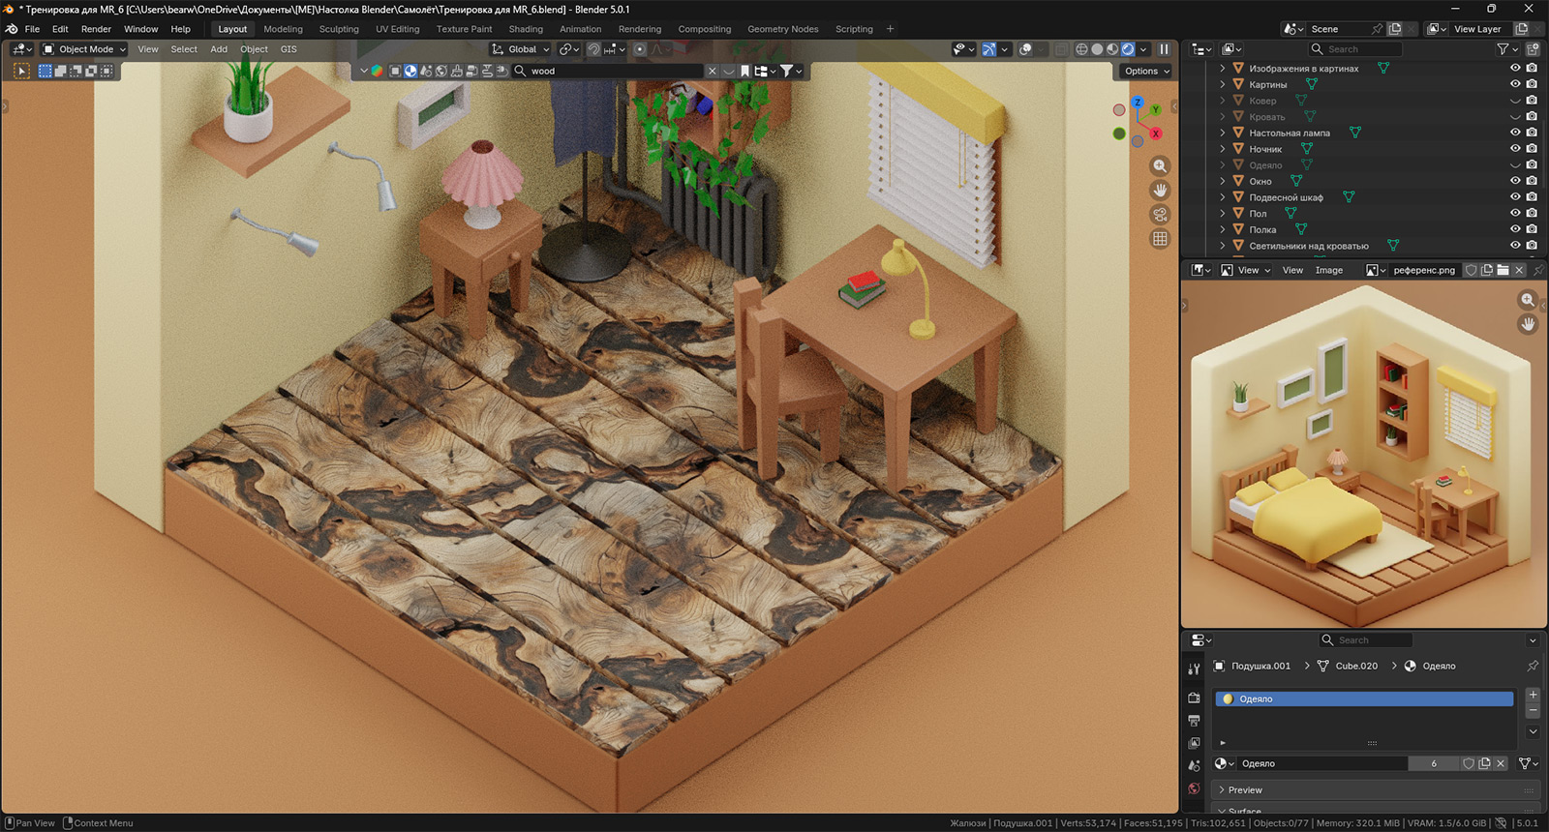The image size is (1549, 832).
Task: Switch to orthographic grid view icon
Action: (x=1160, y=239)
